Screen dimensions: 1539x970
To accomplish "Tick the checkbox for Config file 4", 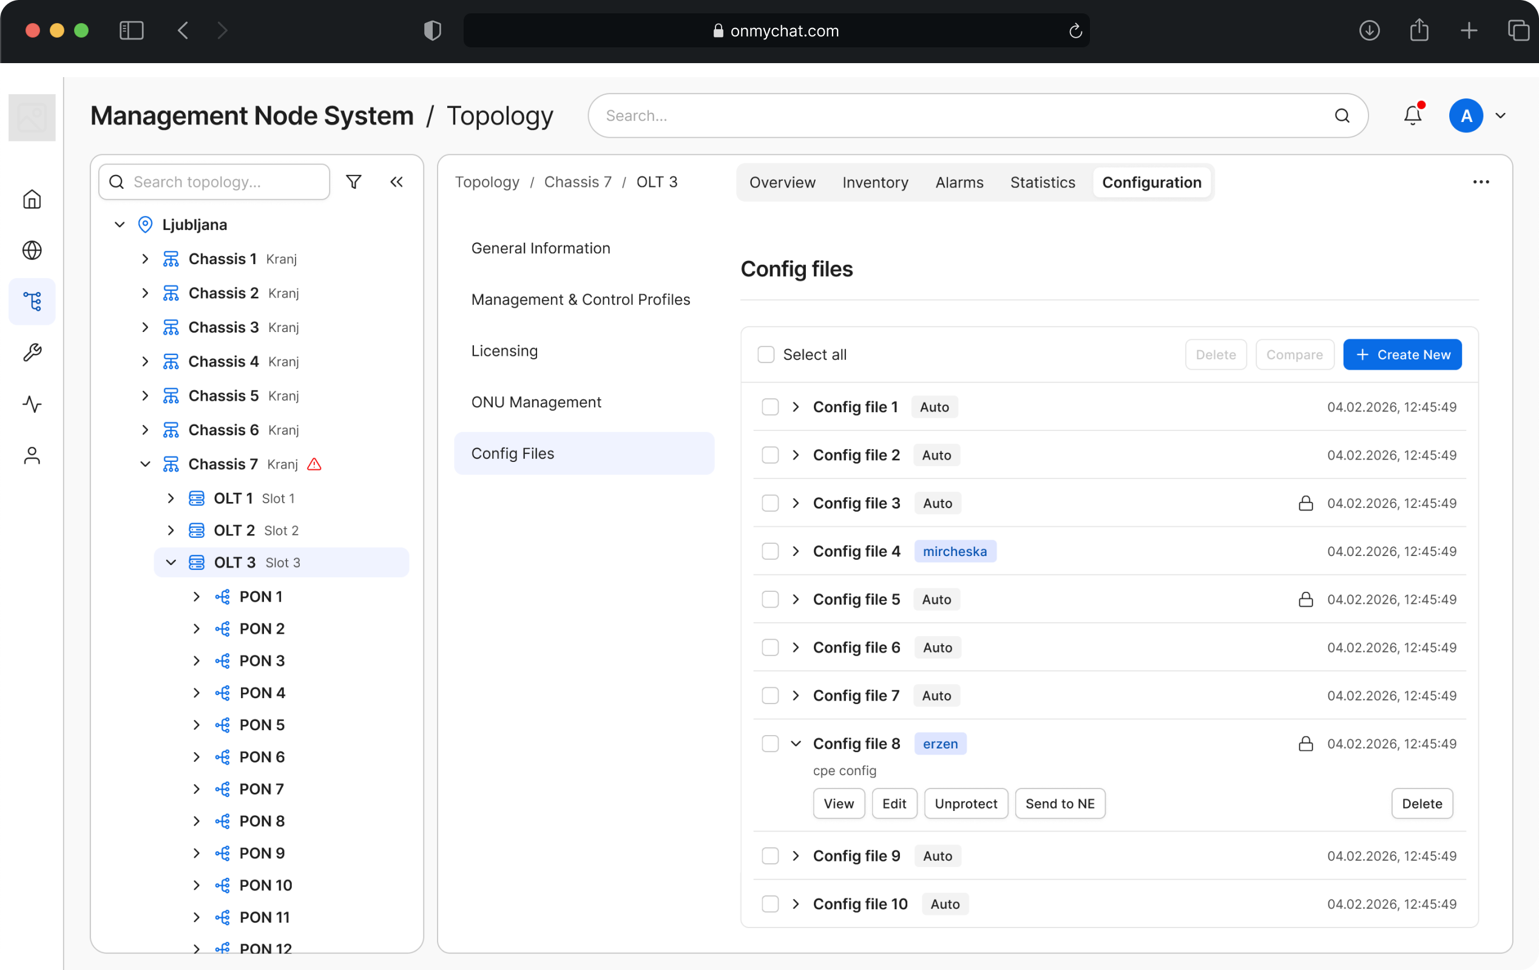I will (x=770, y=551).
